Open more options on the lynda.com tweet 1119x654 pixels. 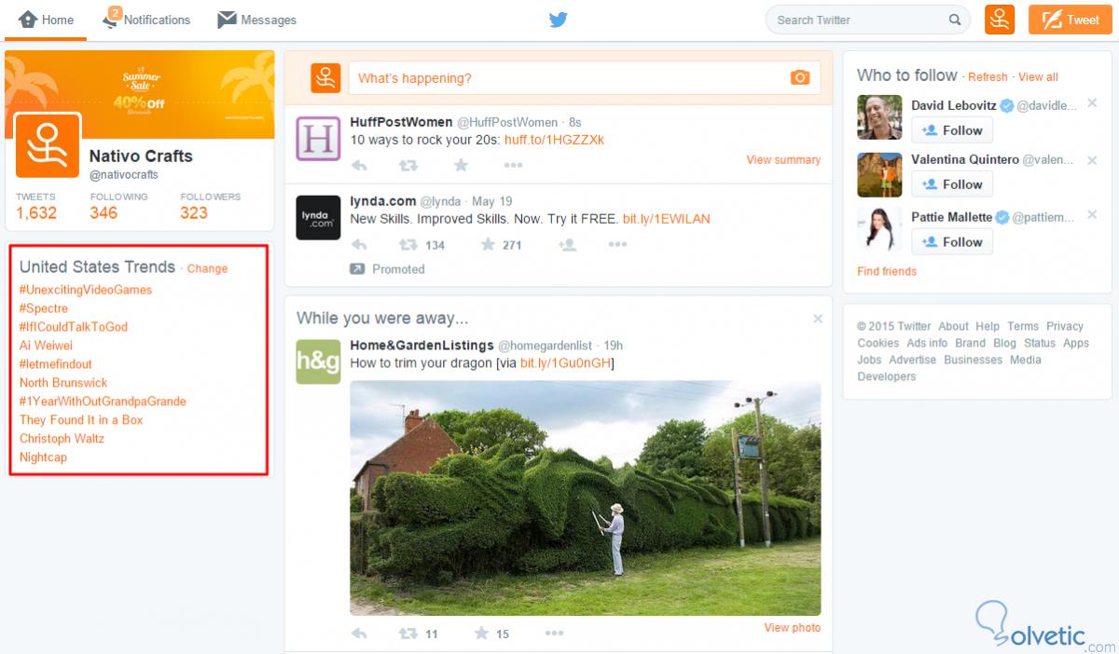click(x=617, y=245)
